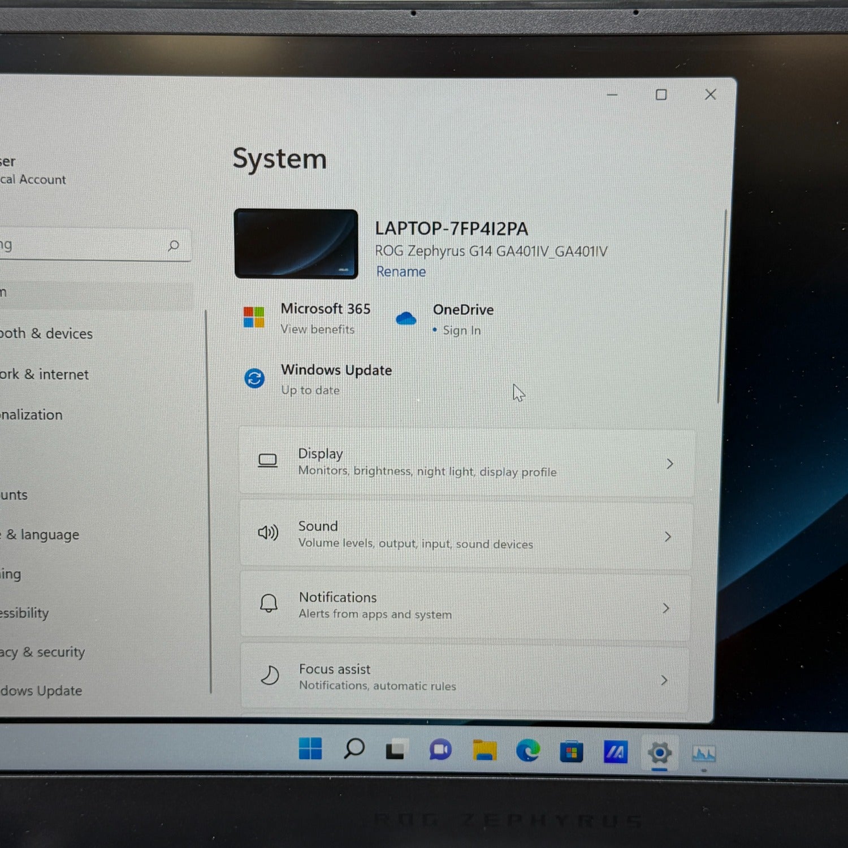The width and height of the screenshot is (848, 848).
Task: Select the Privacy & security sidebar item
Action: 43,652
